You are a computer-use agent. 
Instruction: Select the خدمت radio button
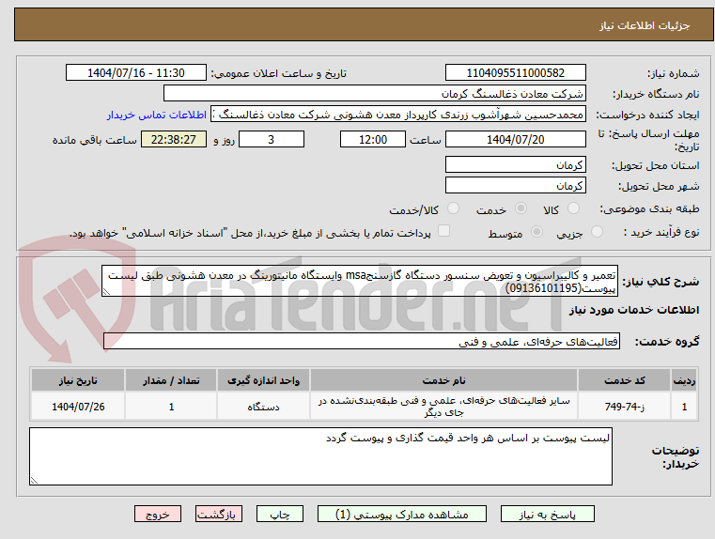521,208
